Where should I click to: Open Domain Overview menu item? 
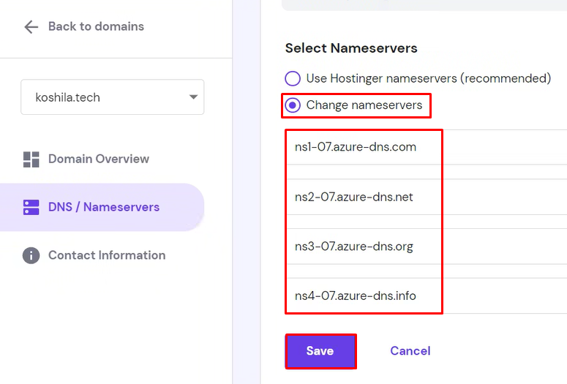click(x=86, y=159)
